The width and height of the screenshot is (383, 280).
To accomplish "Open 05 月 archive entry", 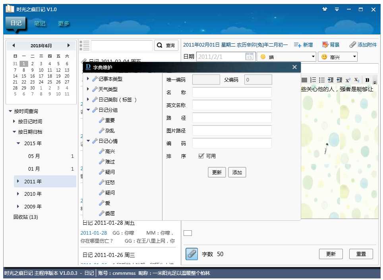I will 34,156.
